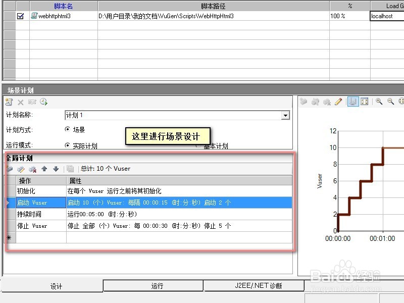This screenshot has width=404, height=303.
Task: Open a new schedule with the new plan icon
Action: pos(9,102)
